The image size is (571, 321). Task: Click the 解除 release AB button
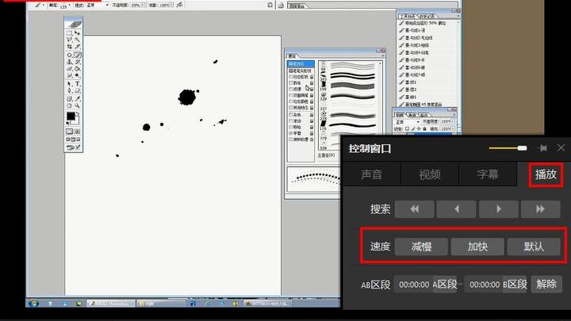coord(546,285)
